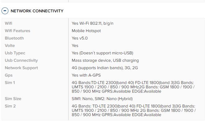Click 'Doesn`t support micro-USB' text
Viewport: 205px width, 126px height.
point(106,53)
